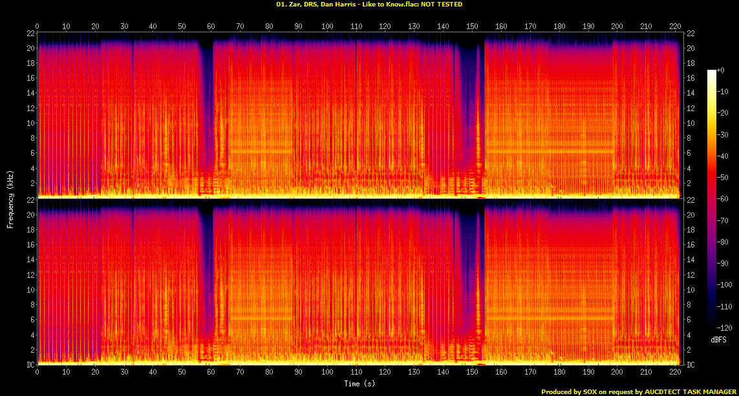Screen dimensions: 739x396
Task: Click the '-40' value on the dBFS scale
Action: [x=722, y=156]
